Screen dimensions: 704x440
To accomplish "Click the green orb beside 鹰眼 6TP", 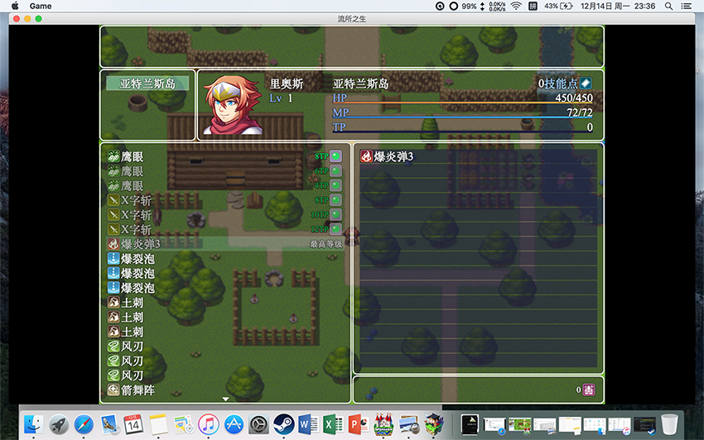I will pyautogui.click(x=335, y=171).
